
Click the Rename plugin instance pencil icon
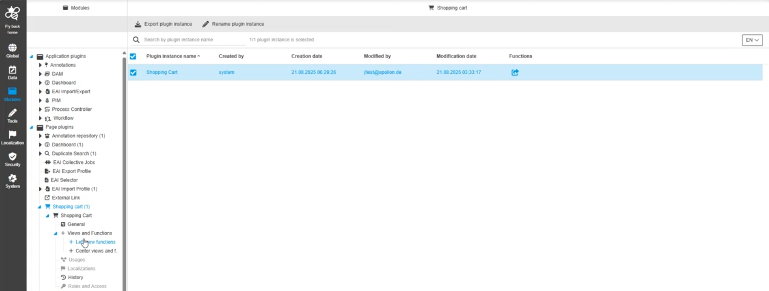coord(206,24)
